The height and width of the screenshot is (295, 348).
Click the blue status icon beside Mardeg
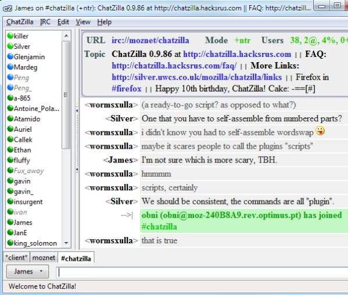10,67
